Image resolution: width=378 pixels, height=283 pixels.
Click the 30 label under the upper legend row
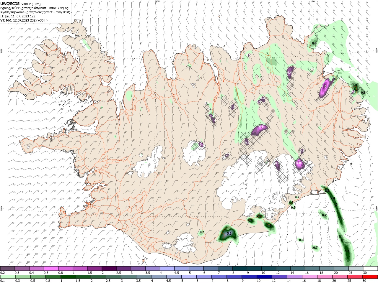(x=365, y=273)
